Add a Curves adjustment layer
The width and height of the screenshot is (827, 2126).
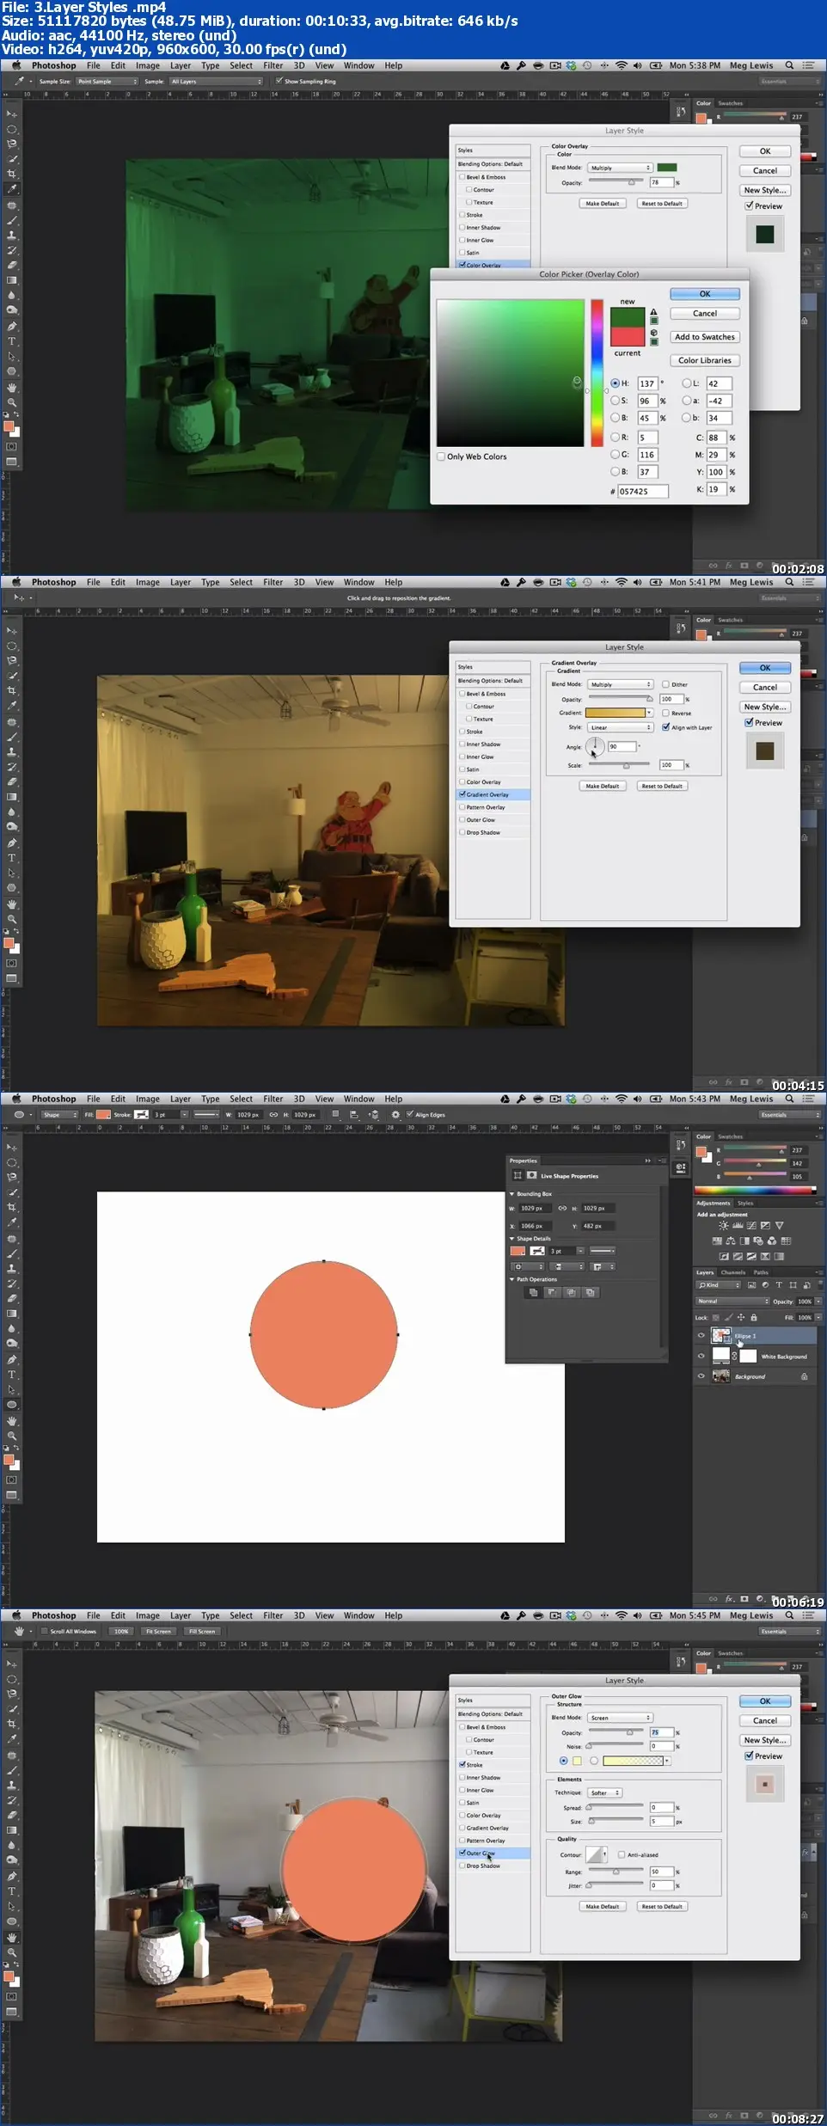(x=751, y=1225)
